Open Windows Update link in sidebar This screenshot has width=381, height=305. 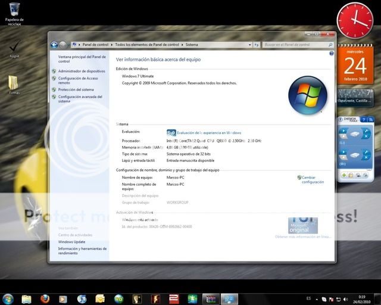pyautogui.click(x=71, y=242)
